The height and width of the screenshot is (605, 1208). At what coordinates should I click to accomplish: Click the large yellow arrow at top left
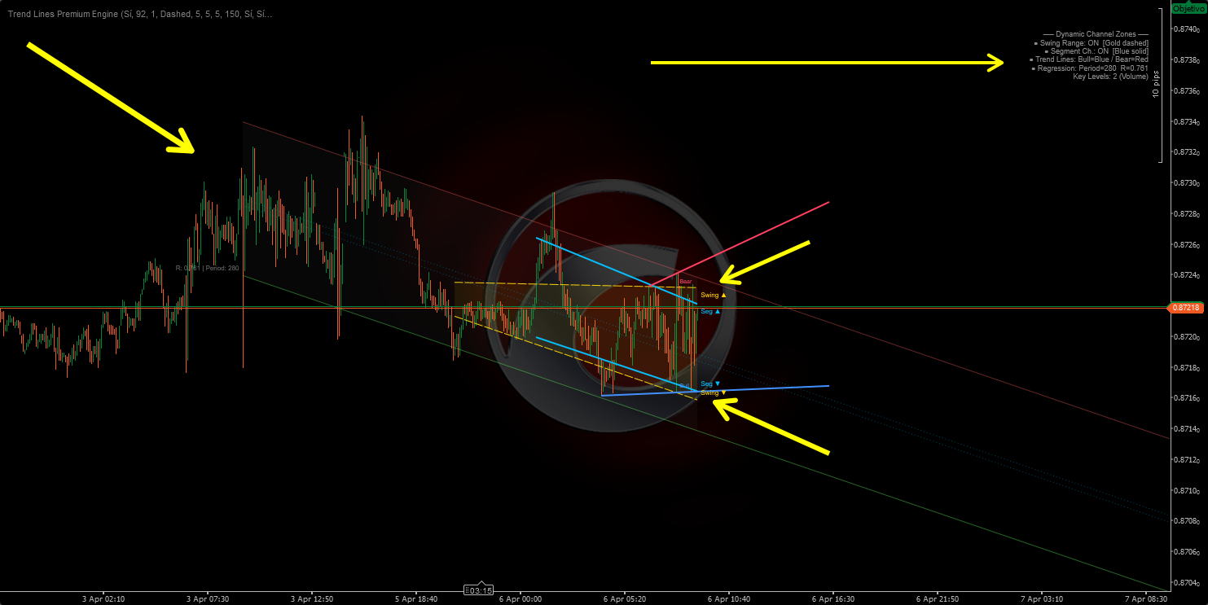point(110,97)
